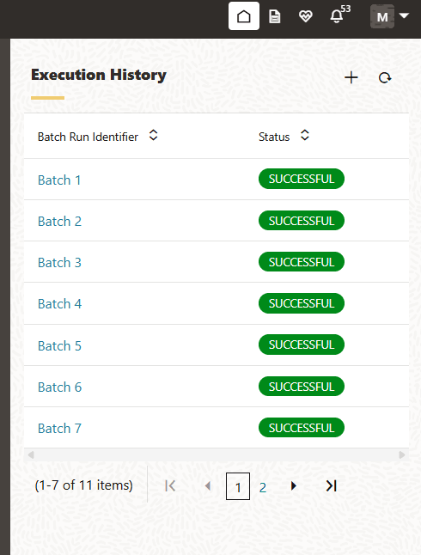Click SUCCESSFUL badge for Batch 2
Screen dimensions: 421x555
click(302, 221)
